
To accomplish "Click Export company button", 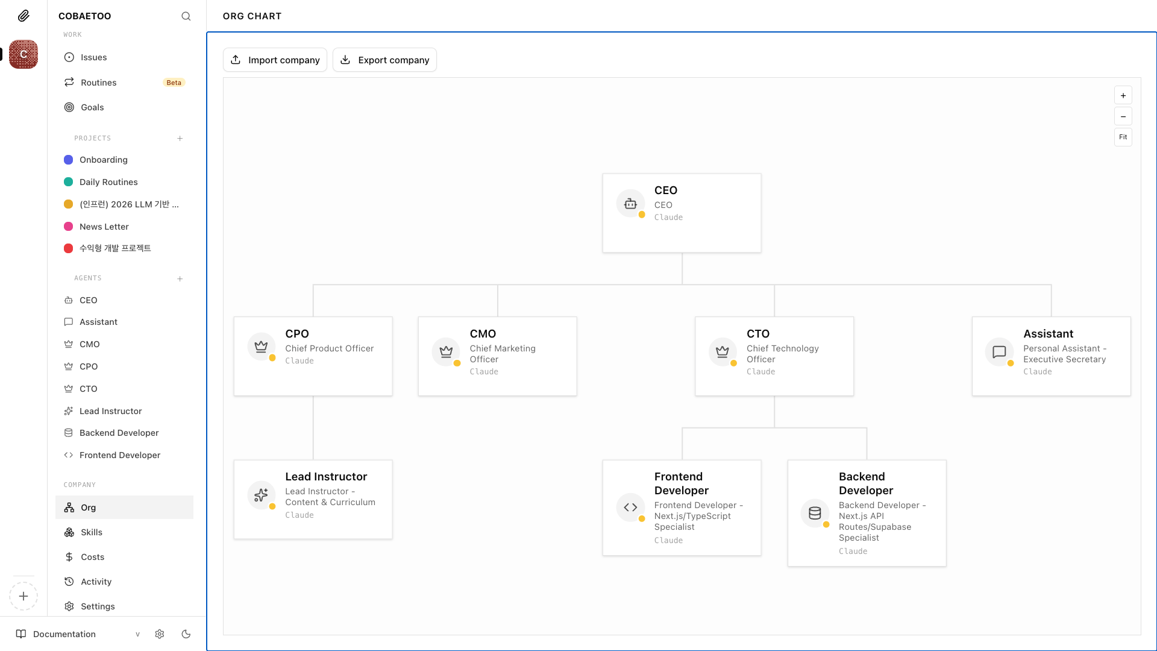I will point(384,60).
